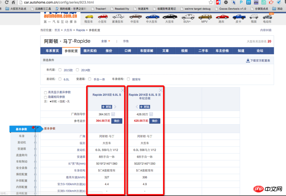Open the Cocos Devtools v1.0 bookmark
Image resolution: width=286 pixels, height=196 pixels.
(231, 9)
